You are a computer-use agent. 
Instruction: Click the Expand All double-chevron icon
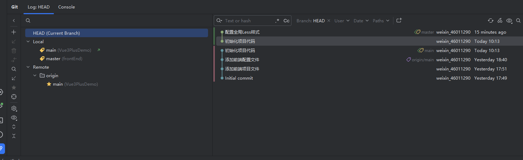(14, 127)
